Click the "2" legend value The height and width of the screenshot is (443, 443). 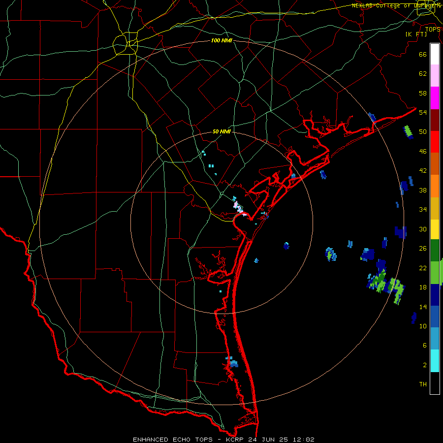click(x=425, y=365)
